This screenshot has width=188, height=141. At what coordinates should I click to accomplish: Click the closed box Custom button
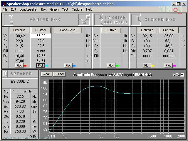tap(168, 30)
